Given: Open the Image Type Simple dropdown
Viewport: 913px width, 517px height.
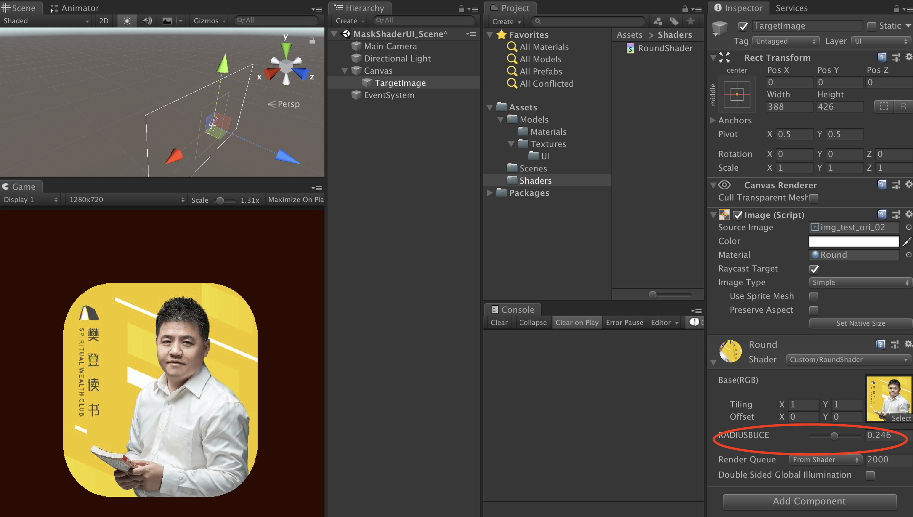Looking at the screenshot, I should coord(860,283).
